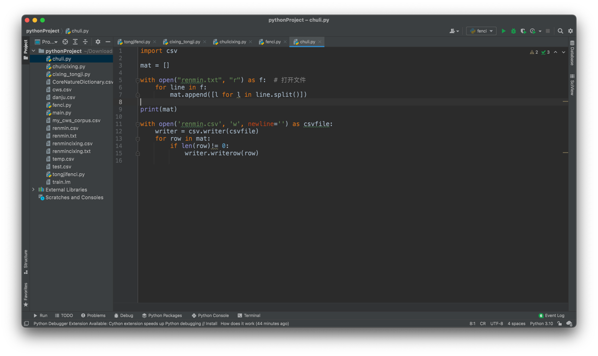The width and height of the screenshot is (598, 356).
Task: Run with coverage shield icon
Action: [523, 31]
